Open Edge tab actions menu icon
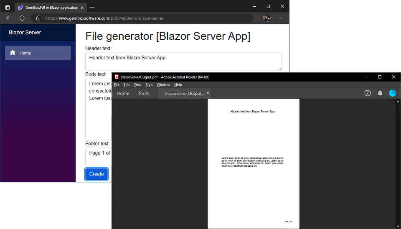This screenshot has height=229, width=401. [8, 7]
